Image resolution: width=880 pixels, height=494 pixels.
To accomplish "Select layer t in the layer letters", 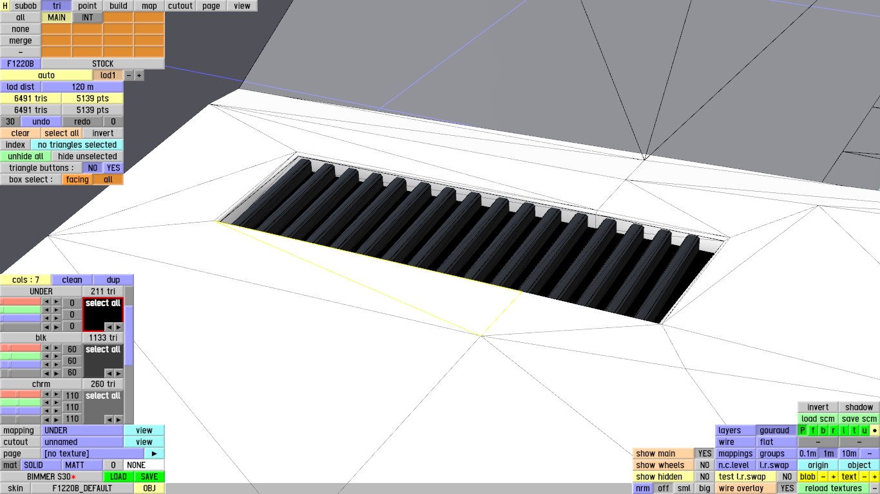I will (x=854, y=430).
